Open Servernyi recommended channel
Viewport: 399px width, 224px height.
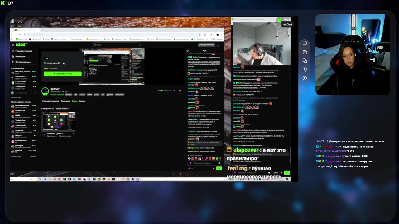tap(24, 131)
